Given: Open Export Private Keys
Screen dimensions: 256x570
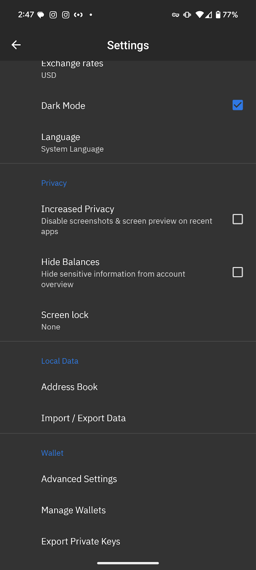Looking at the screenshot, I should click(128, 541).
